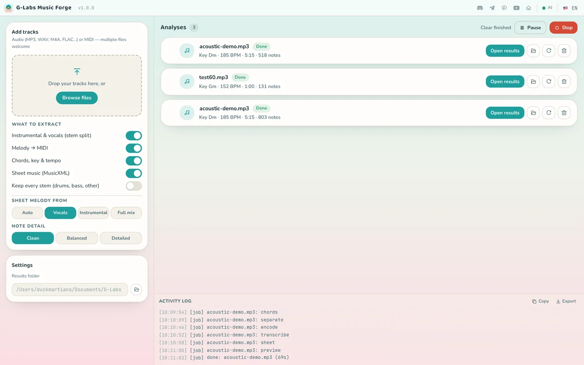This screenshot has width=584, height=365.
Task: Click the chat bubble icon in header
Action: (x=504, y=8)
